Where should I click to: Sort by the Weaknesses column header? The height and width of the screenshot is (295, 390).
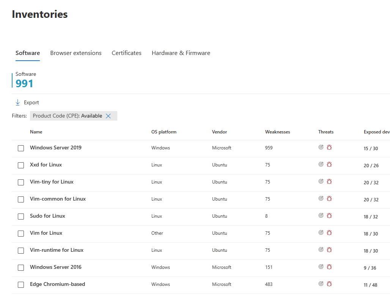[x=278, y=132]
